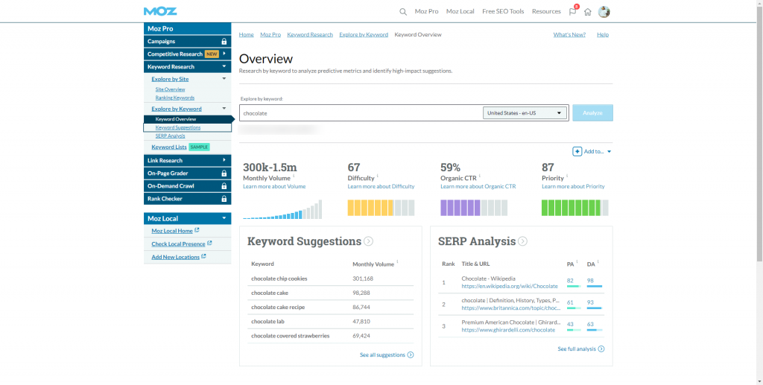Click Learn more about Organic CTR
763x385 pixels.
pyautogui.click(x=478, y=186)
